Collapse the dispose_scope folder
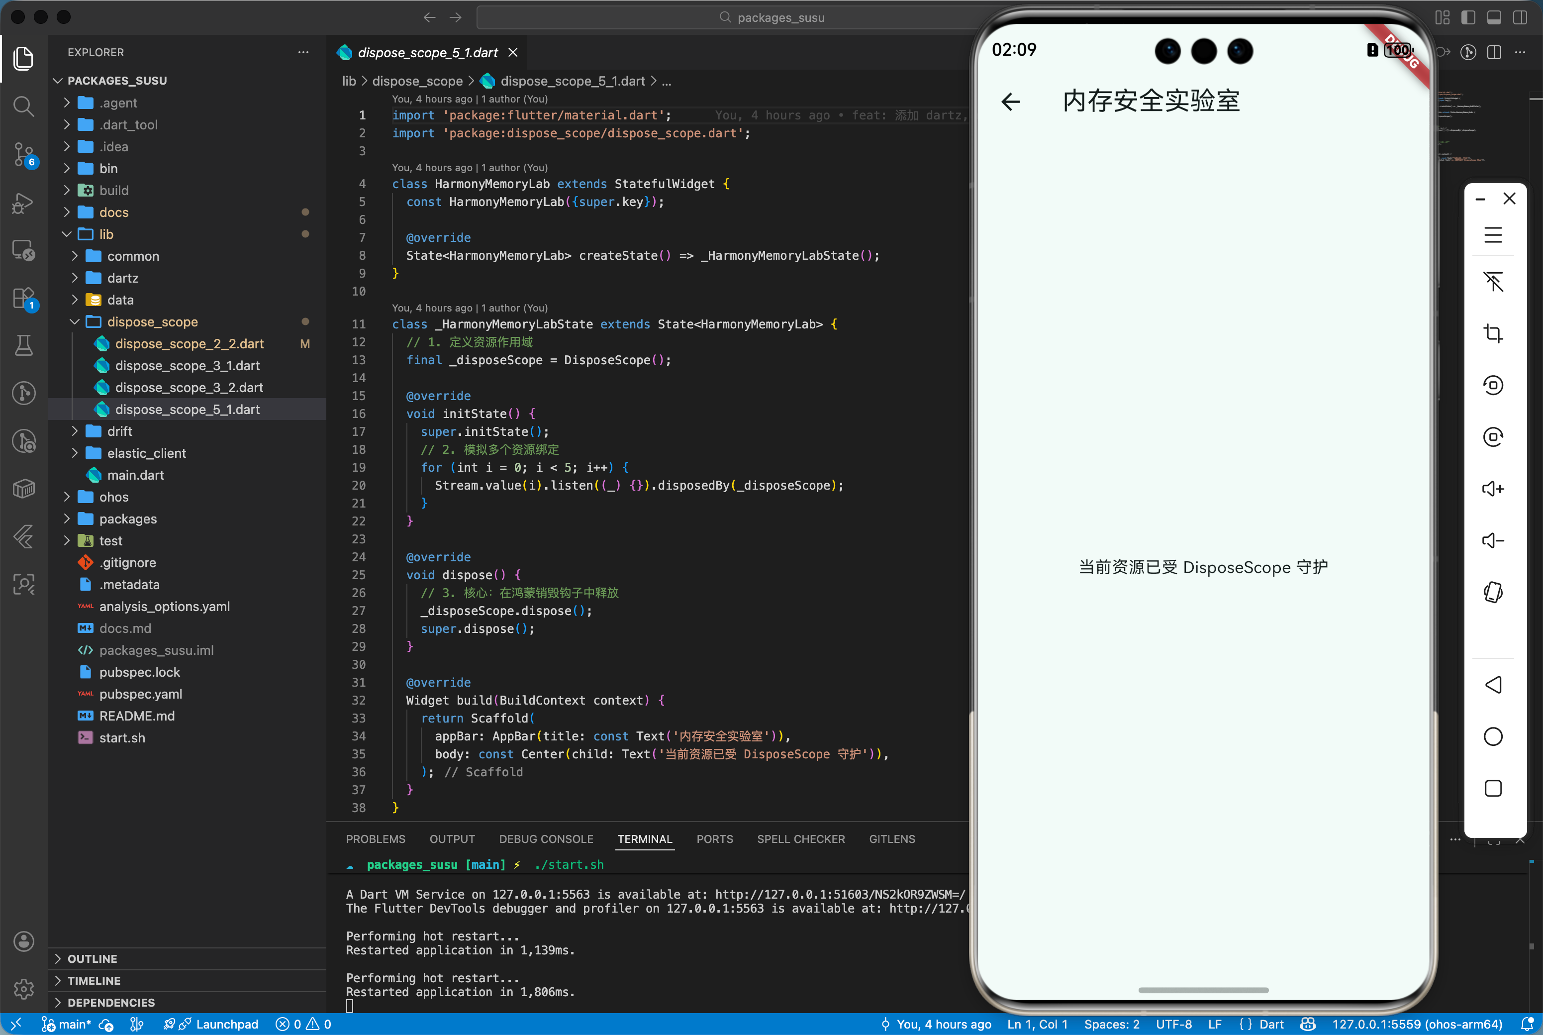 coord(152,321)
